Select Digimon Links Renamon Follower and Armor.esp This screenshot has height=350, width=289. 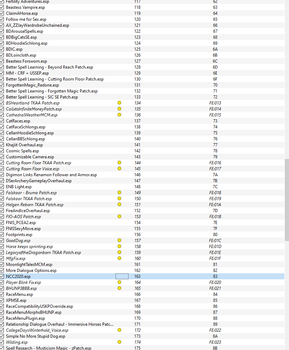(142, 174)
